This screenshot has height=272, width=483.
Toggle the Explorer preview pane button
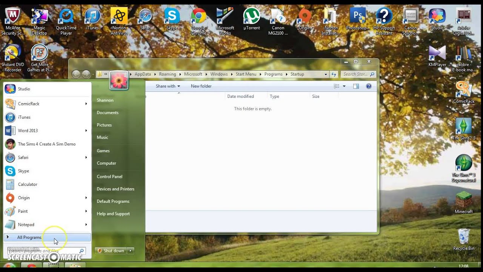[x=356, y=86]
